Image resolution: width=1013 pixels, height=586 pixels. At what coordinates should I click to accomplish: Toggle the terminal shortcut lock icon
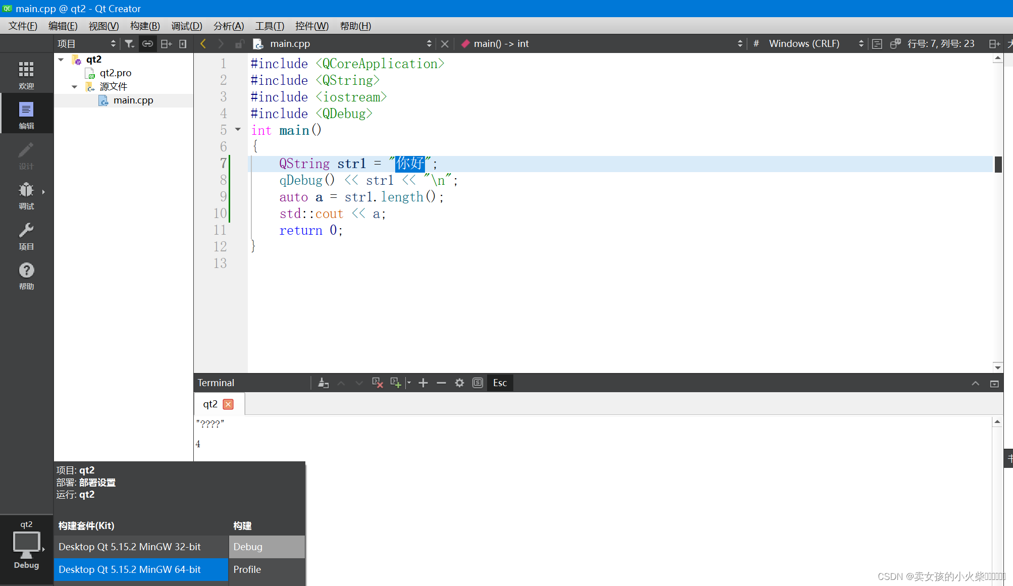(477, 383)
